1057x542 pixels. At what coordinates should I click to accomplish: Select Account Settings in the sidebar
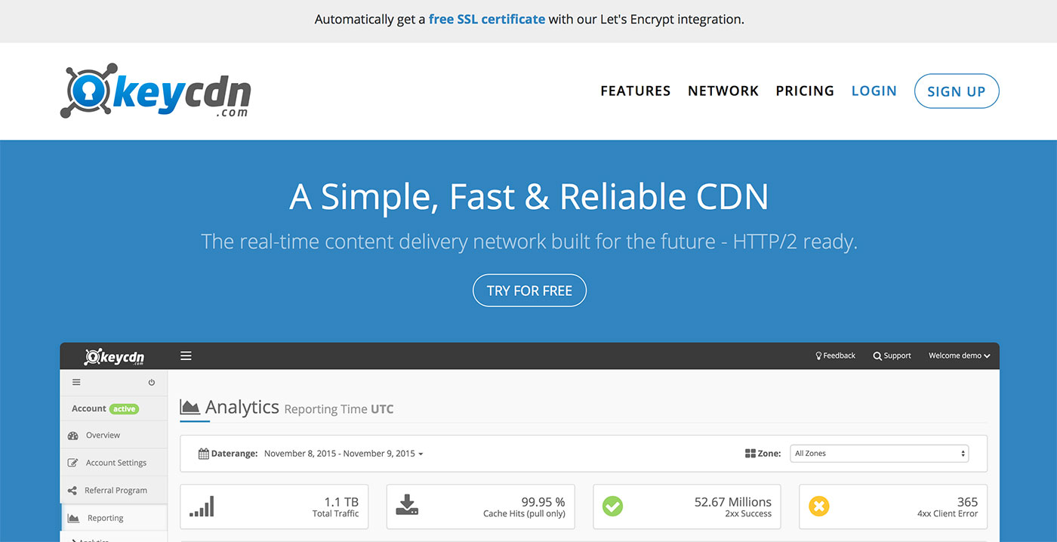pyautogui.click(x=114, y=463)
